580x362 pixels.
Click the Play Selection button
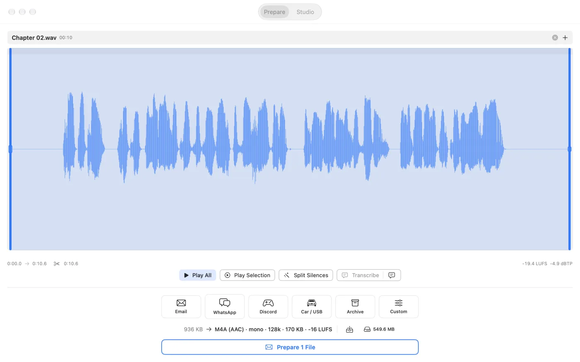(247, 275)
